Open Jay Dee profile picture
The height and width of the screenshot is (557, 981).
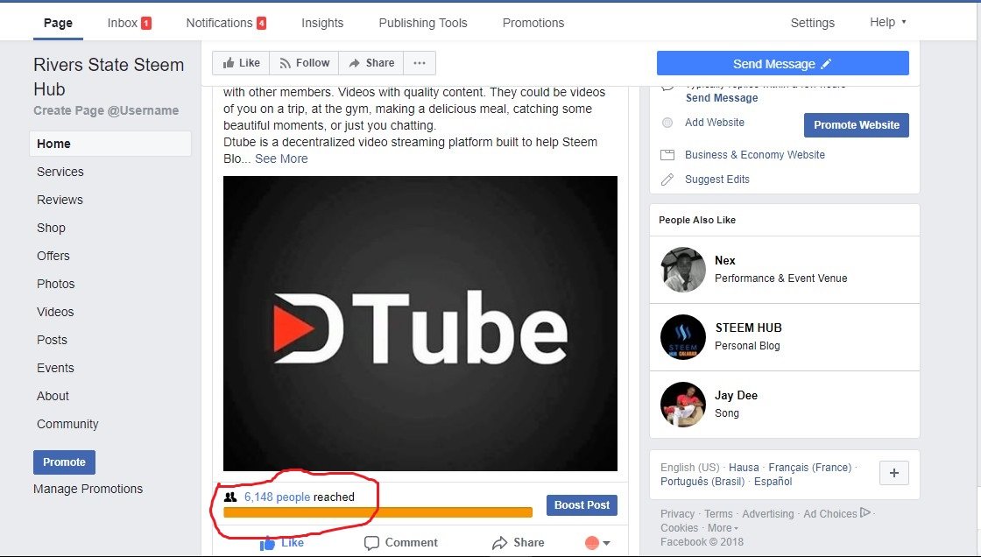pyautogui.click(x=683, y=405)
